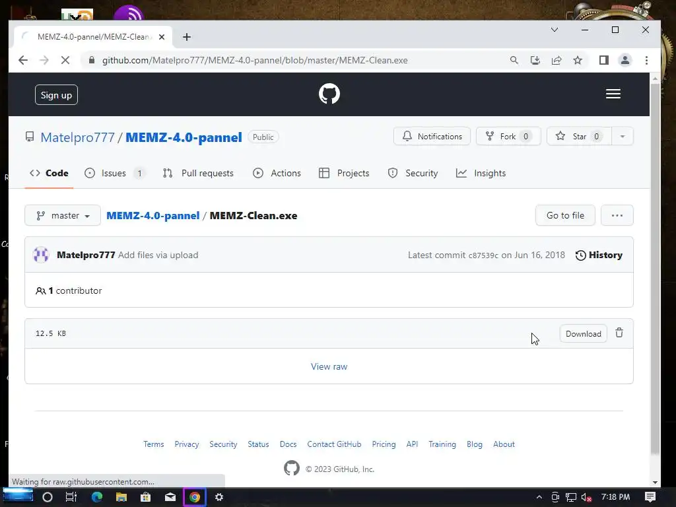Open Microsoft Store from taskbar
The width and height of the screenshot is (676, 507).
point(146,497)
